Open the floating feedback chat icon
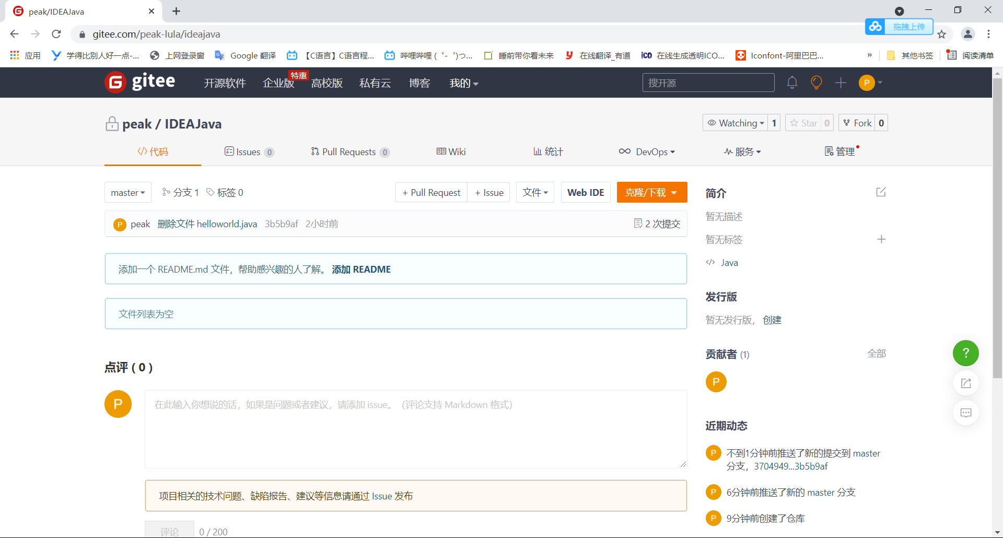The image size is (1003, 538). coord(966,413)
